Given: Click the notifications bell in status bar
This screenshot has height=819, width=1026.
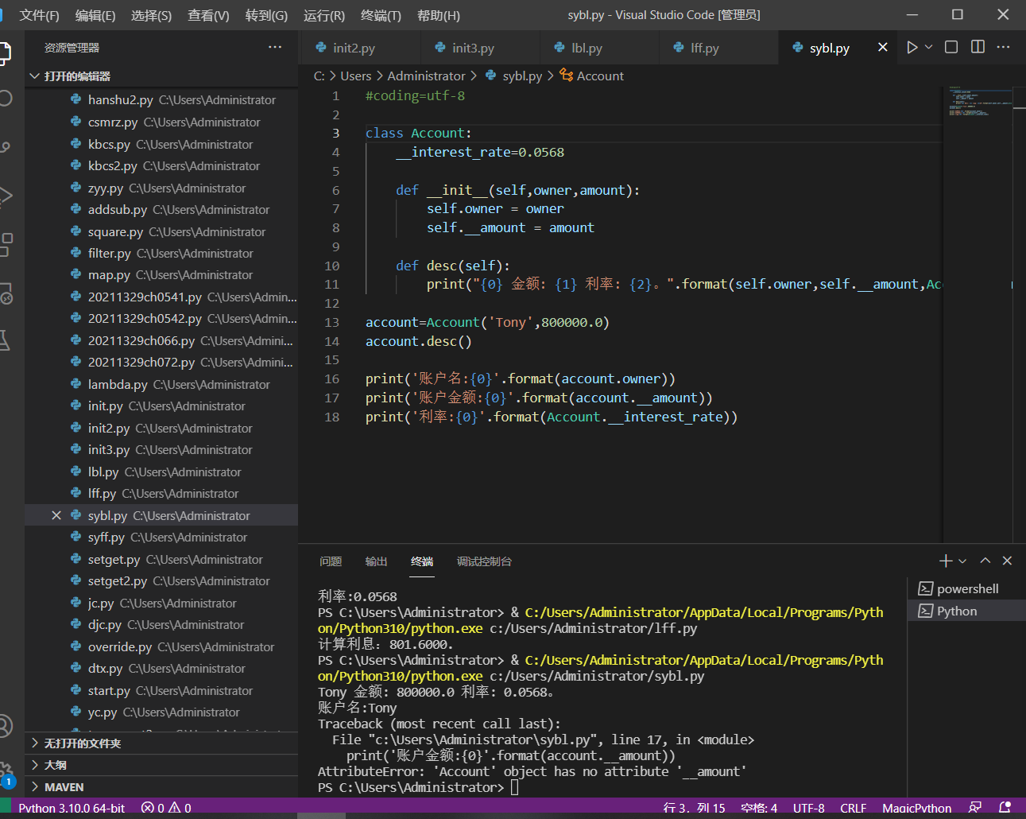Looking at the screenshot, I should click(1005, 808).
